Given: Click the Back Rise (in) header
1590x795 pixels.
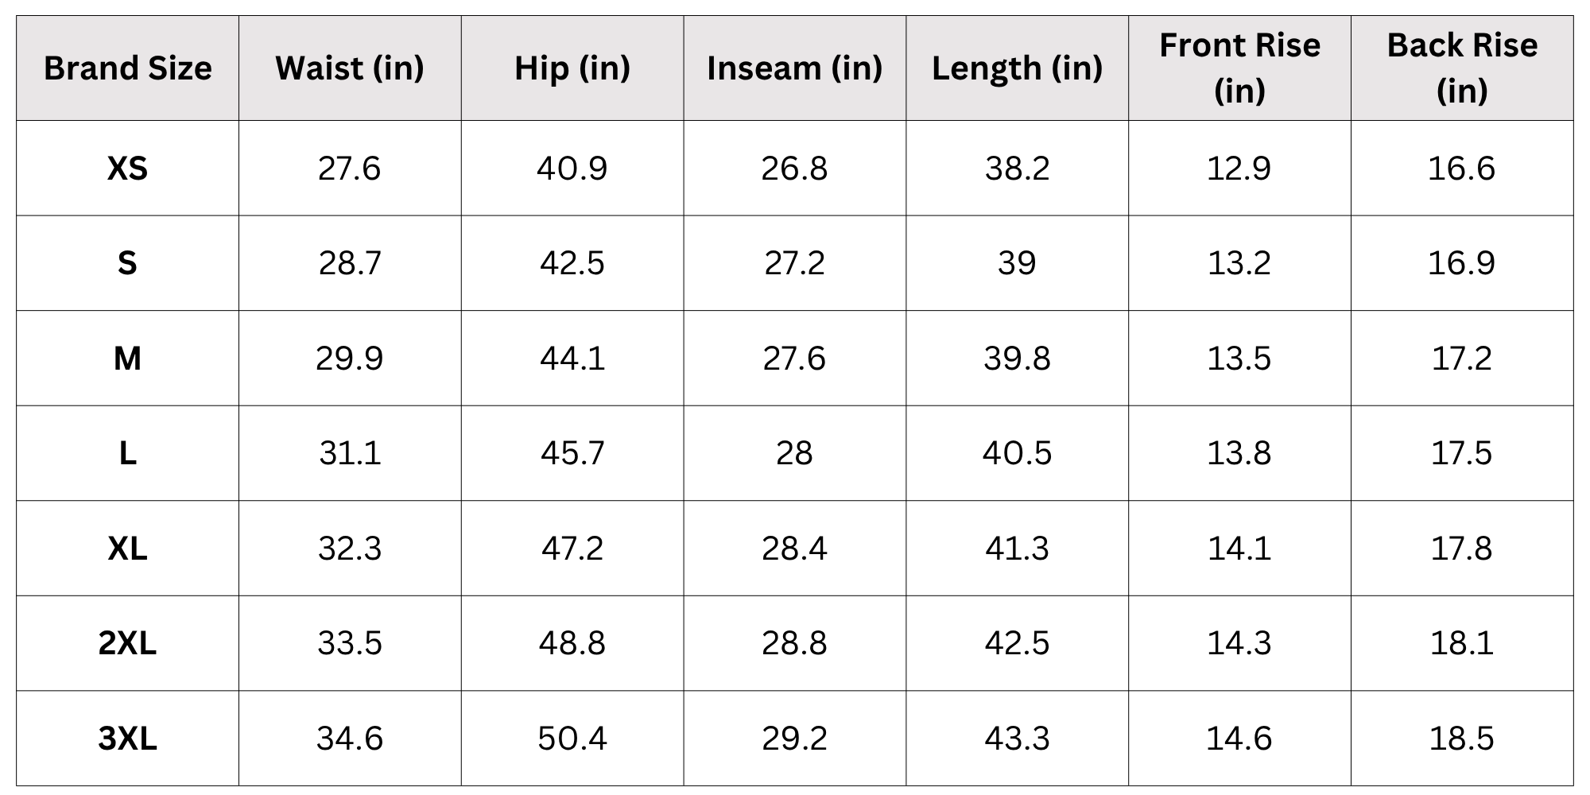Looking at the screenshot, I should click(x=1462, y=68).
